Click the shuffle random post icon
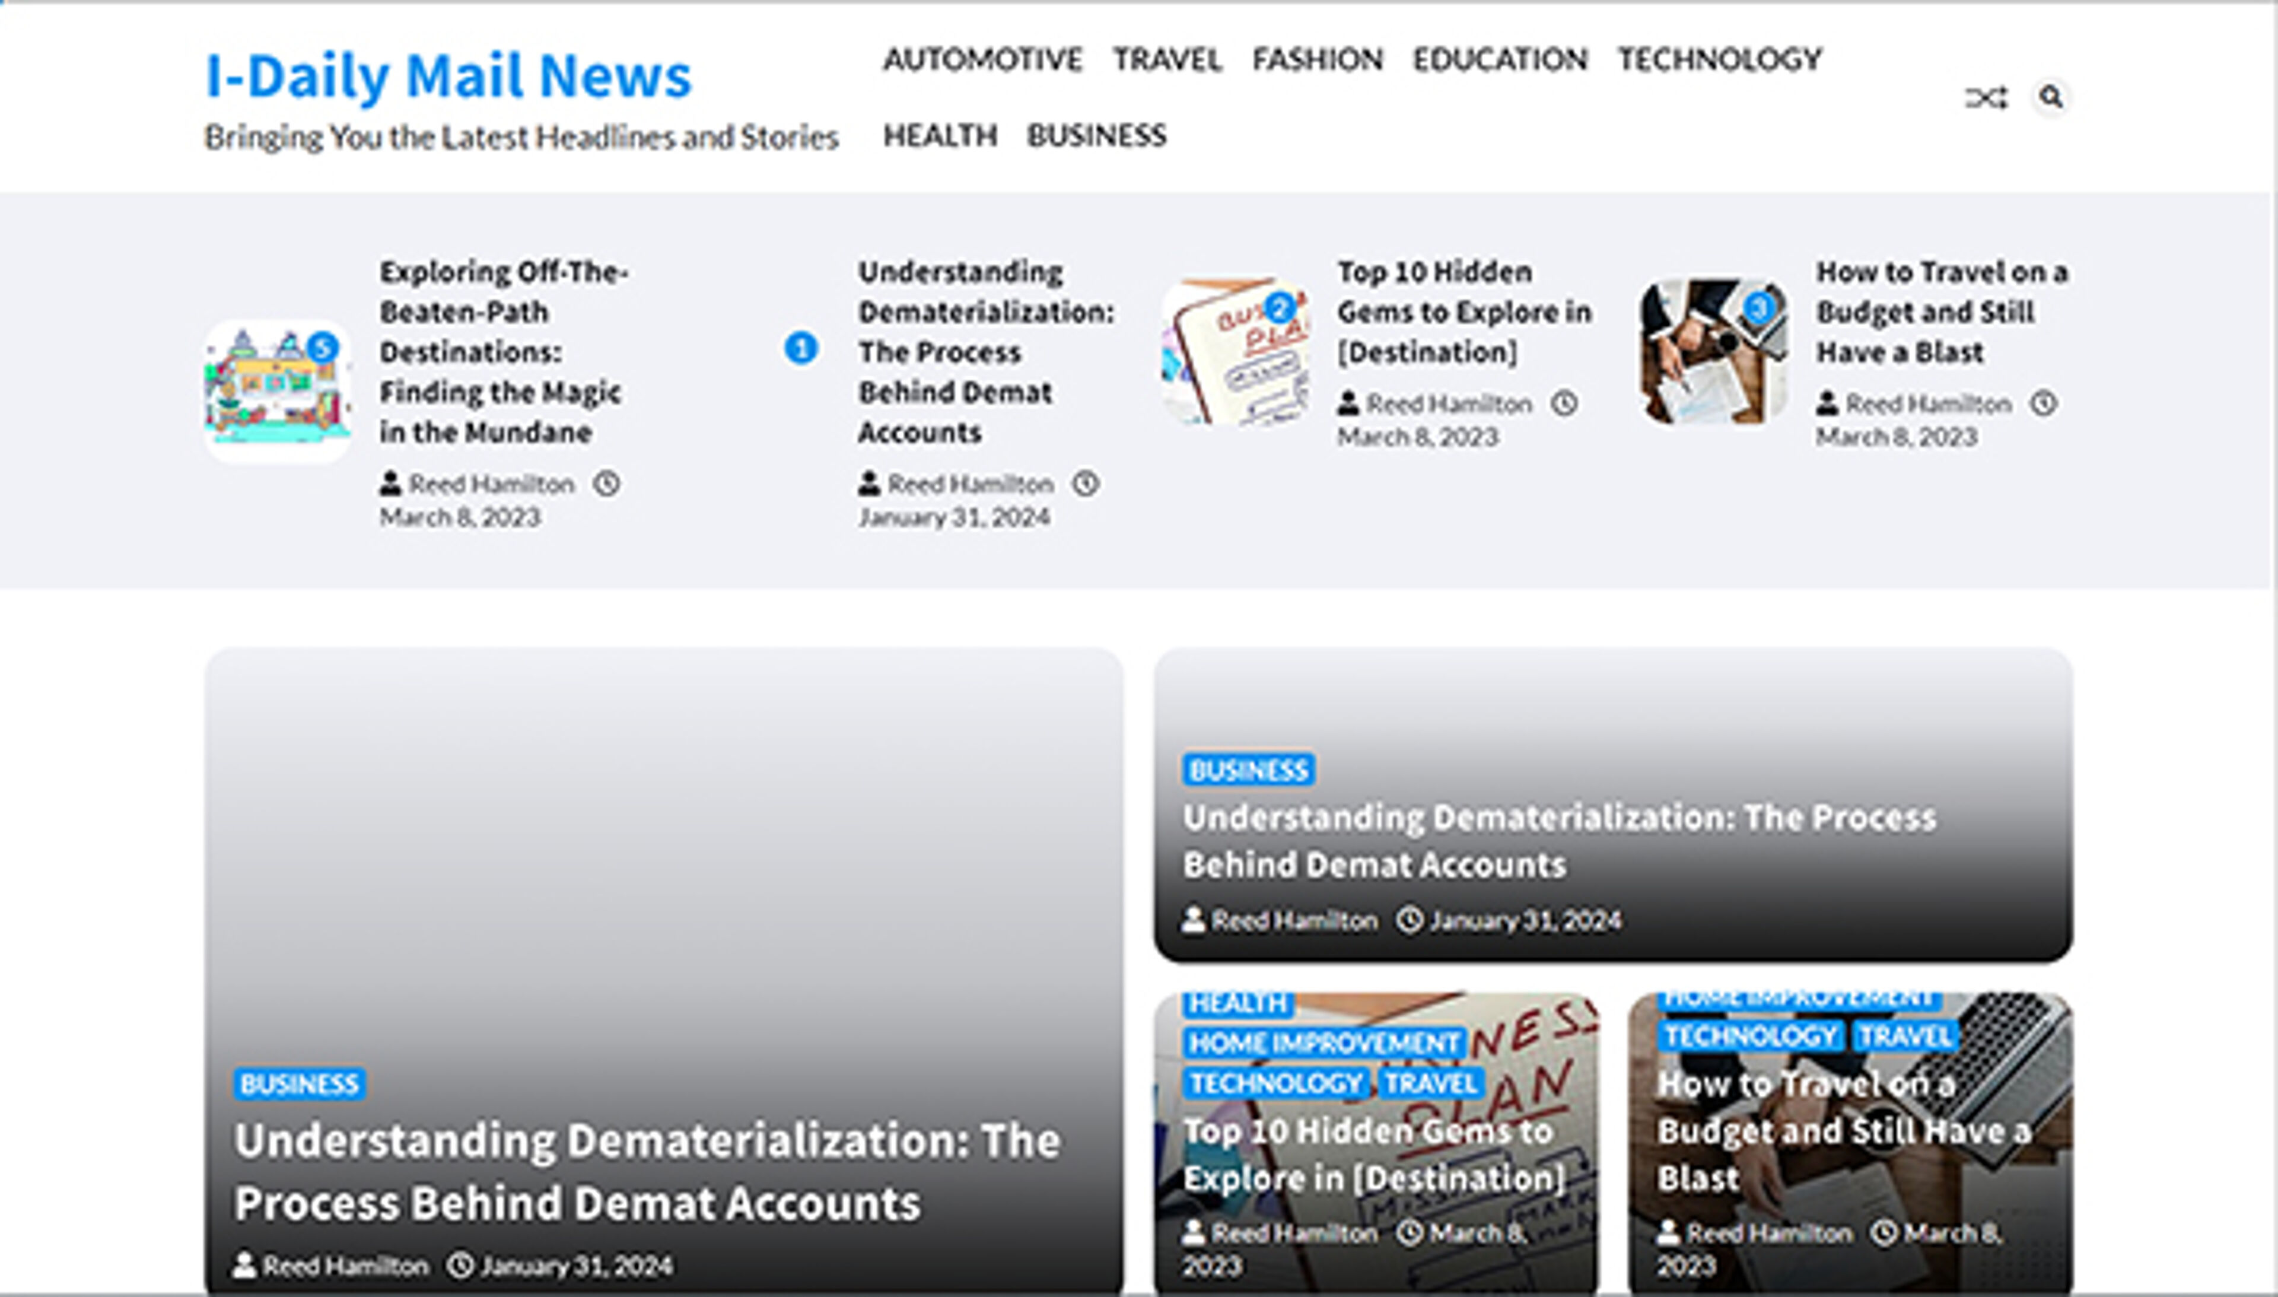Screen dimensions: 2278x1297 1986,97
